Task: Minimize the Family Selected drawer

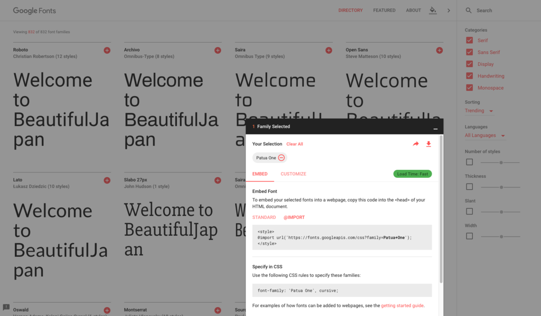Action: pyautogui.click(x=435, y=129)
